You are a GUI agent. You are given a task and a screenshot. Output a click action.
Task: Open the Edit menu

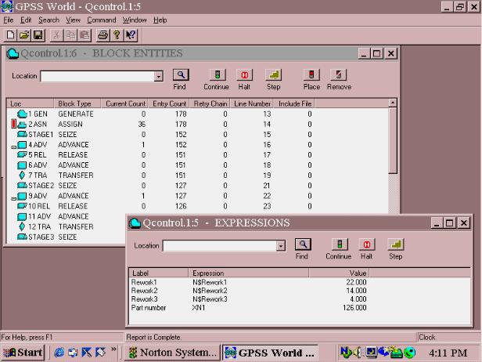coord(26,20)
